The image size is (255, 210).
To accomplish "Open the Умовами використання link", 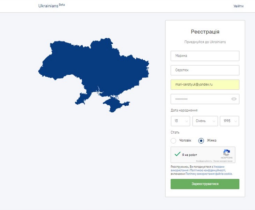I will tap(219, 167).
